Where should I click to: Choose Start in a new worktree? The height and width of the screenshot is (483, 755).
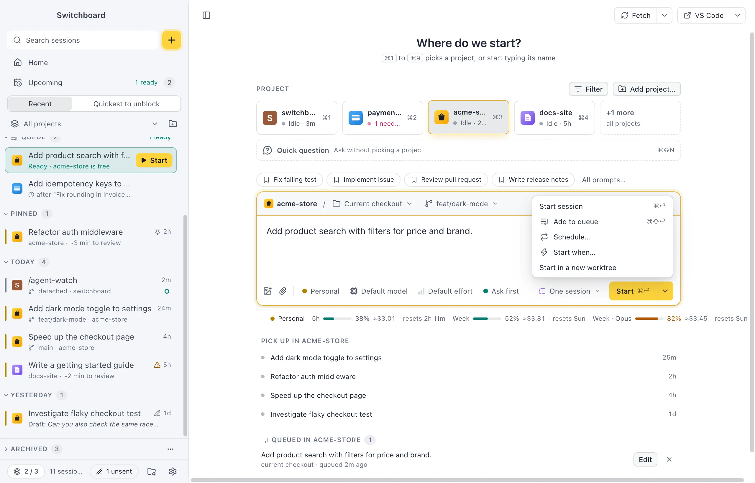coord(602,267)
